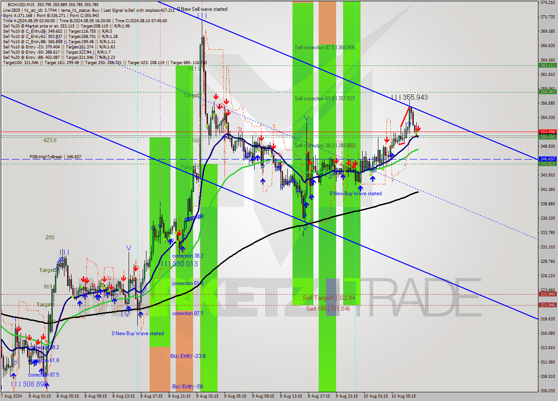Select the red 351.496 price tag

[548, 132]
